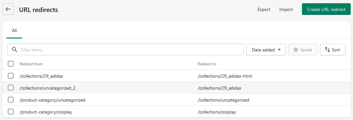Open the /collections/29_adidas redirect
Image resolution: width=353 pixels, height=120 pixels.
41,76
